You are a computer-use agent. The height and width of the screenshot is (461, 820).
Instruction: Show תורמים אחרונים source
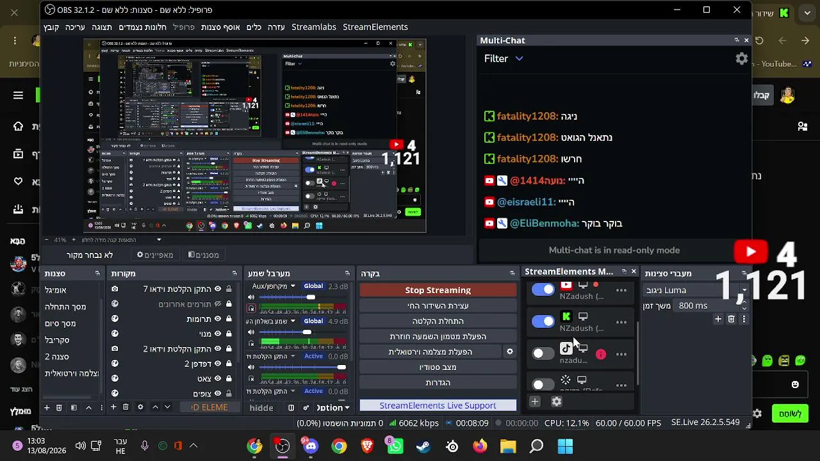click(x=218, y=304)
